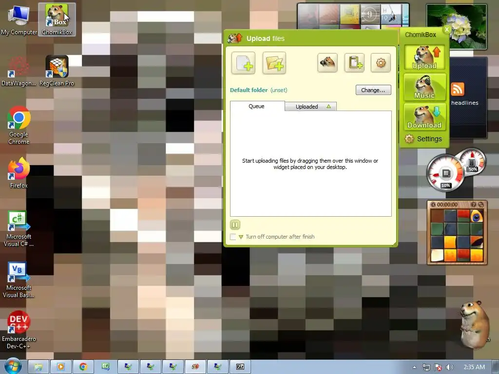
Task: Select the Microsoft Visual C# desktop shortcut
Action: click(x=19, y=229)
